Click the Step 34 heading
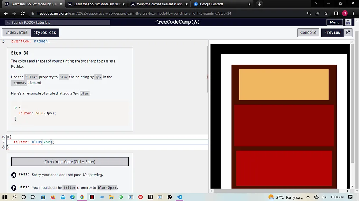The image size is (359, 201). 20,53
